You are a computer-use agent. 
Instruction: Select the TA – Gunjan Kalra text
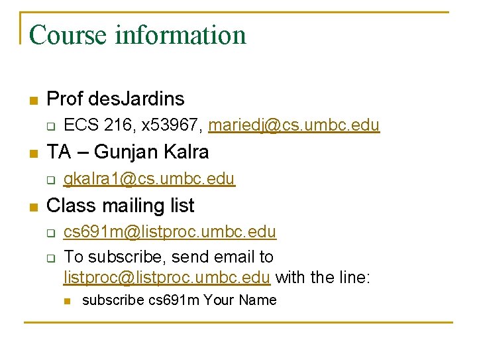pyautogui.click(x=127, y=152)
